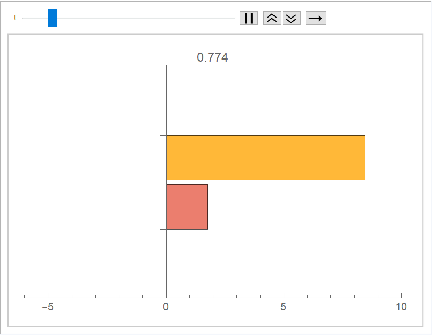The width and height of the screenshot is (432, 336).
Task: Toggle animation direction with the arrow button
Action: pos(315,18)
